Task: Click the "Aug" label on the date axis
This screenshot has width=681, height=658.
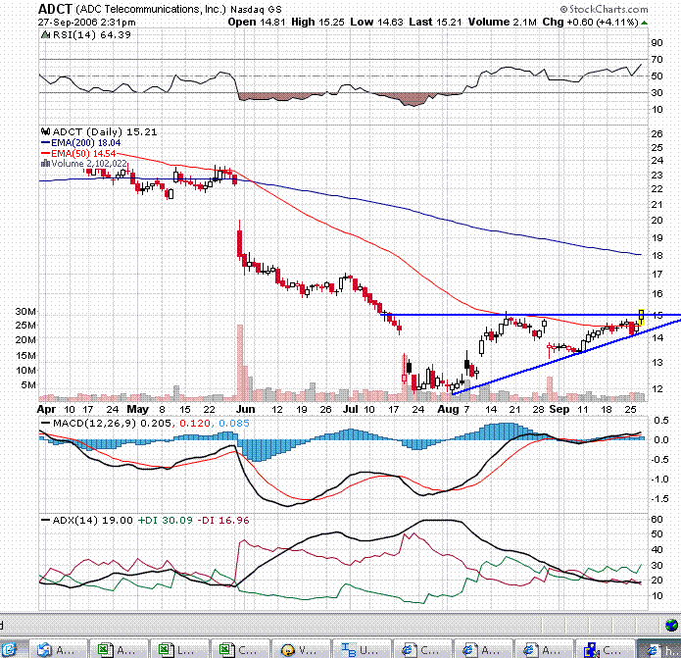Action: click(448, 409)
